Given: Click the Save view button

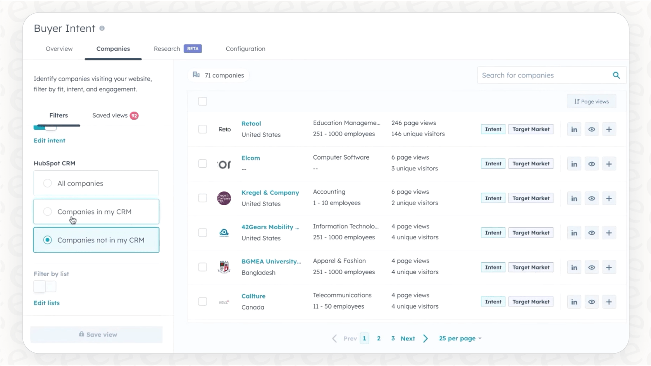Looking at the screenshot, I should (x=96, y=334).
